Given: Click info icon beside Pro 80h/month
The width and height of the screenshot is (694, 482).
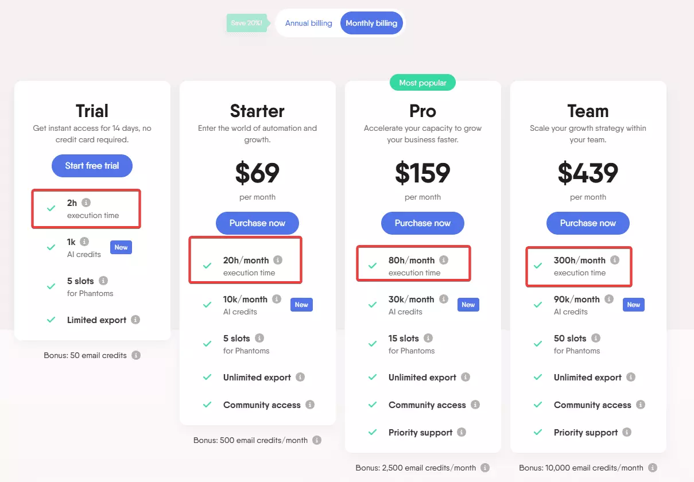Looking at the screenshot, I should [x=443, y=260].
